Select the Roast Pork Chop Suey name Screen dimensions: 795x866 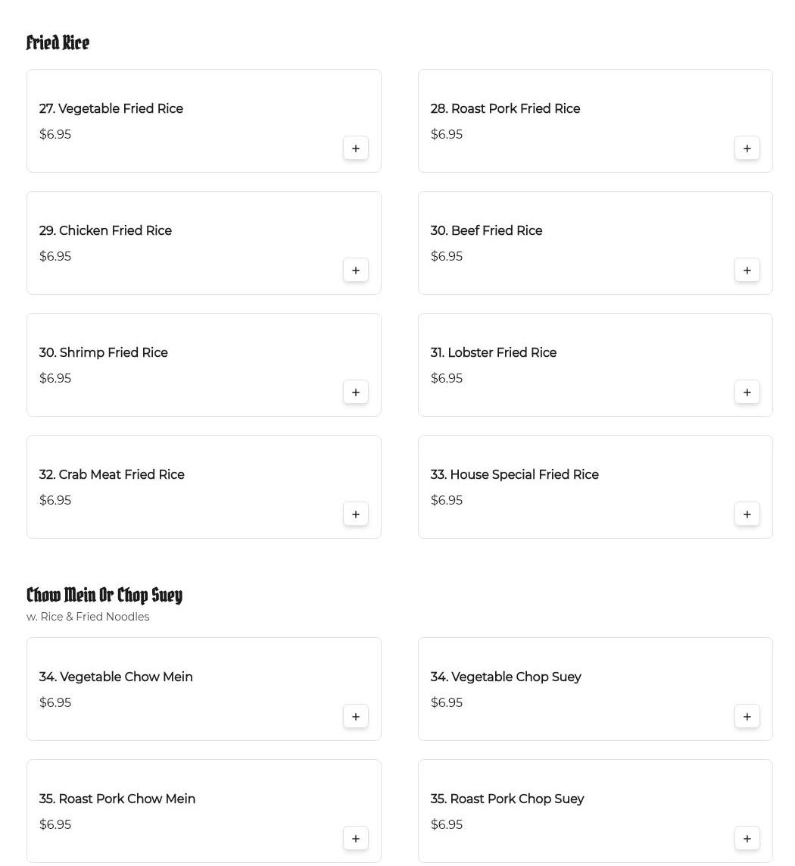[x=507, y=799]
